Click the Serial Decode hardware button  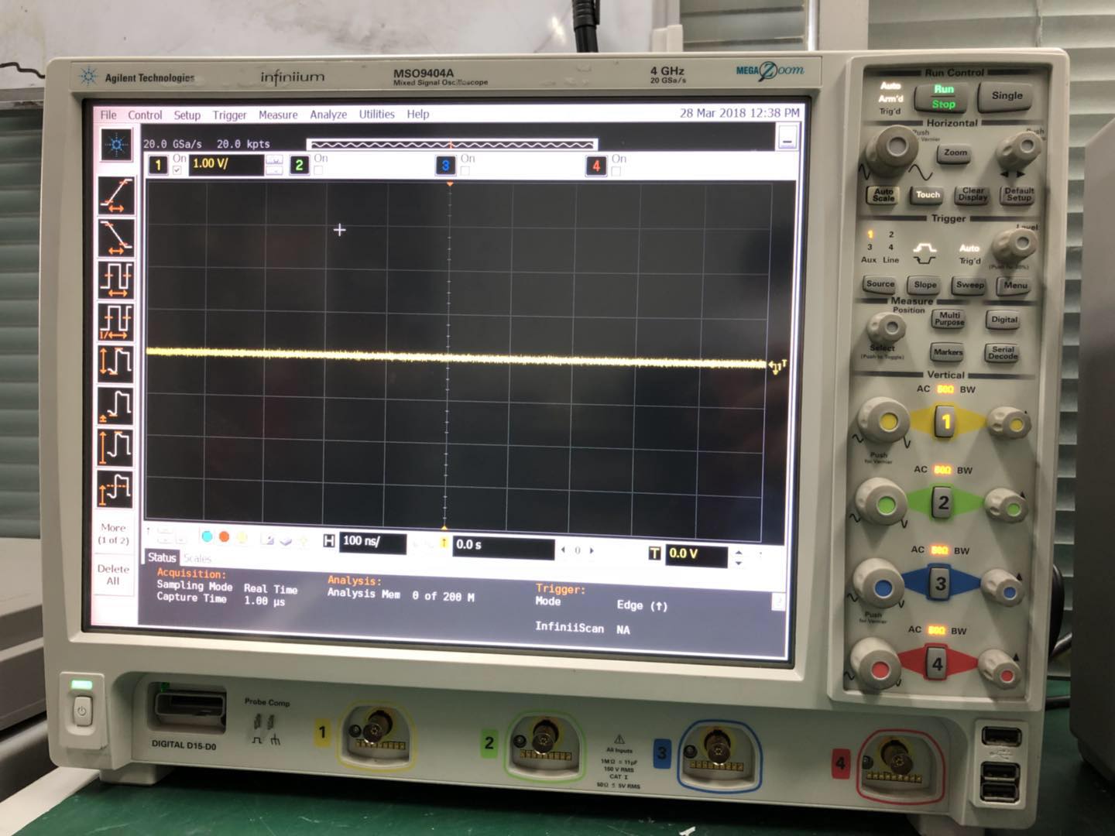1003,353
